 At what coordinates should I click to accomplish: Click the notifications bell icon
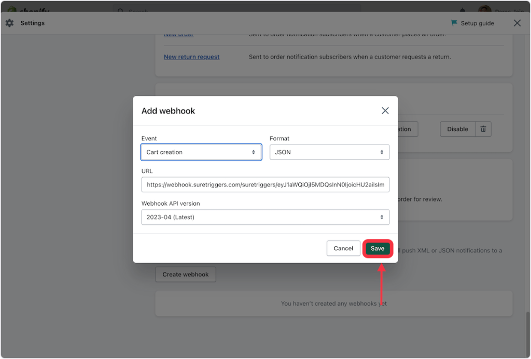[x=462, y=10]
